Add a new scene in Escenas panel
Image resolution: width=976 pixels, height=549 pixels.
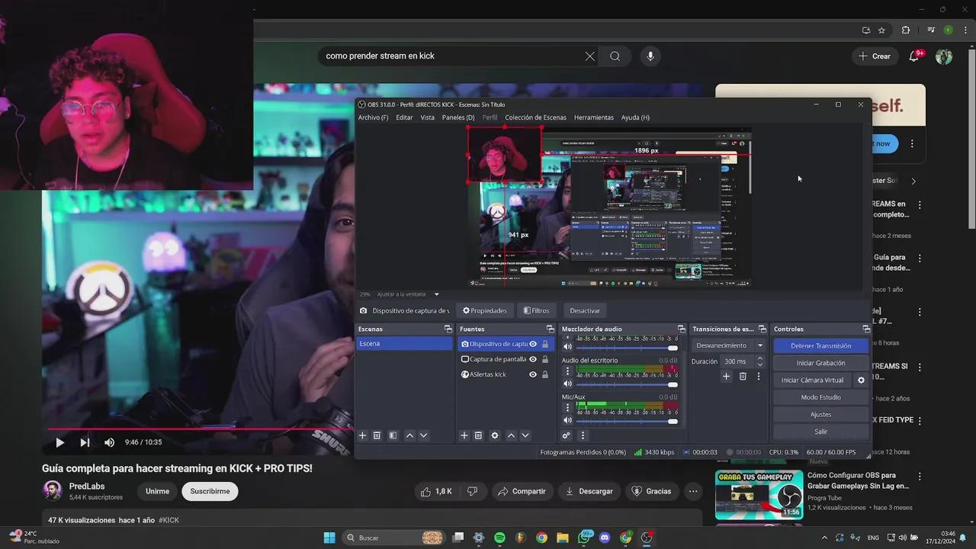click(363, 435)
